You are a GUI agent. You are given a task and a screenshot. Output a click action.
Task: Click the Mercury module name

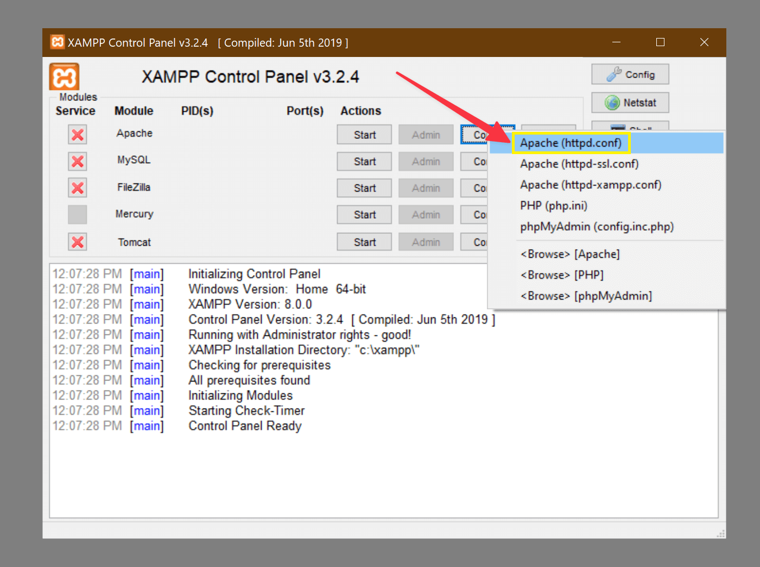click(x=134, y=214)
